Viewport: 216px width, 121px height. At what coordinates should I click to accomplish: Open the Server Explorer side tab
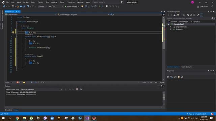coord(2,15)
